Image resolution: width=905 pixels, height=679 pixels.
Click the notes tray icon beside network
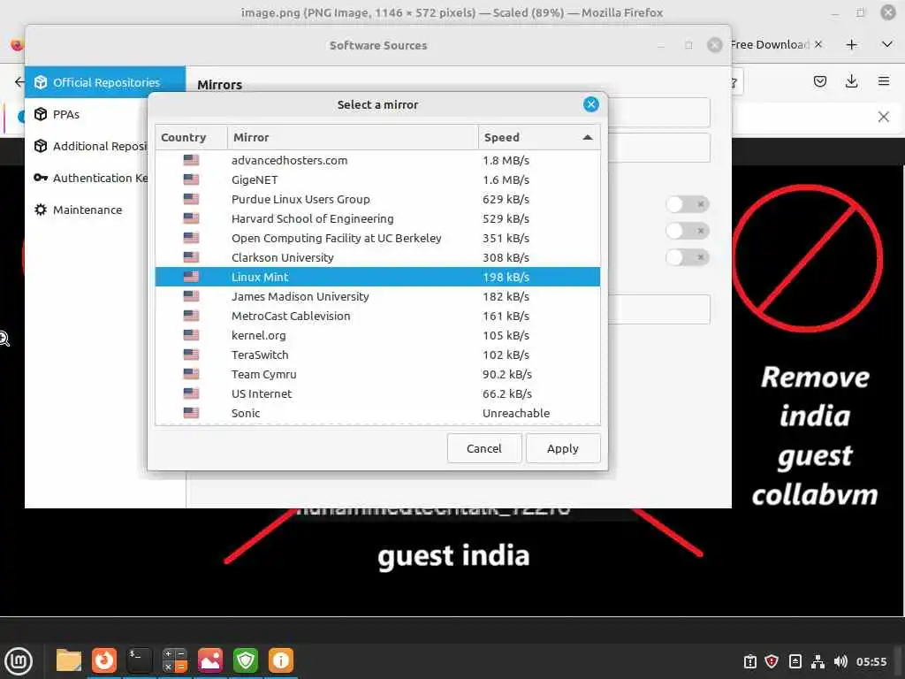(795, 661)
